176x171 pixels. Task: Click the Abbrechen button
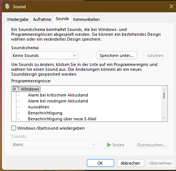click(131, 163)
